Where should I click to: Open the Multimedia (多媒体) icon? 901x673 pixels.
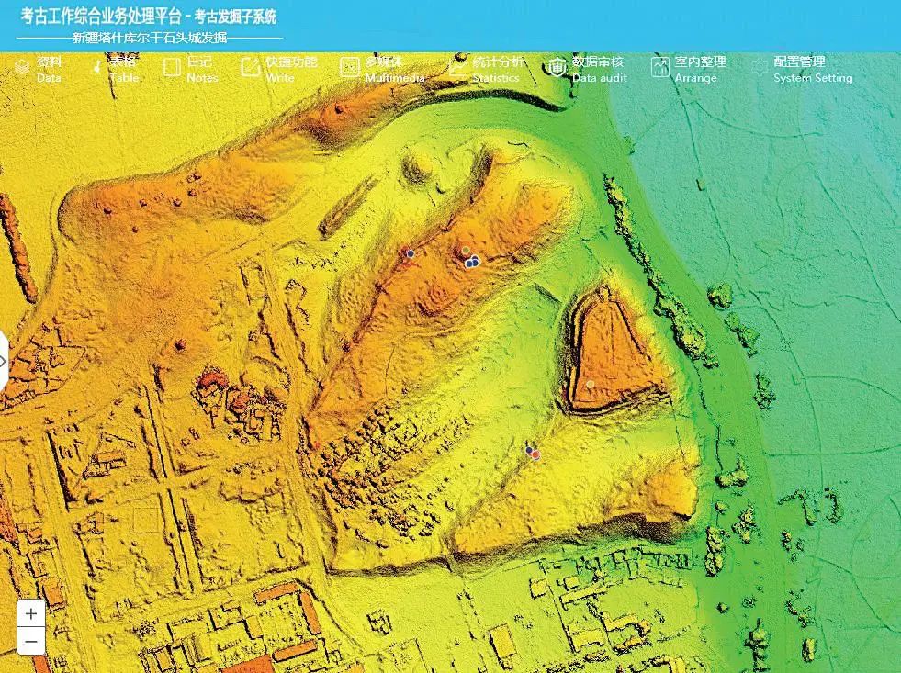[349, 67]
